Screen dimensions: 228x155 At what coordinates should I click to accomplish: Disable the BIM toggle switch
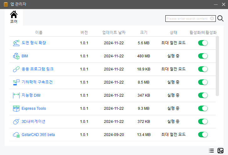coord(203,56)
